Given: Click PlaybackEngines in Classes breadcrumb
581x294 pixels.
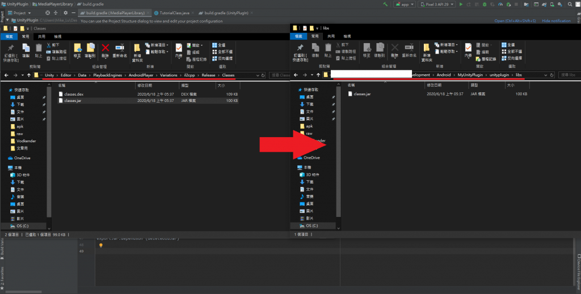Looking at the screenshot, I should click(x=107, y=75).
